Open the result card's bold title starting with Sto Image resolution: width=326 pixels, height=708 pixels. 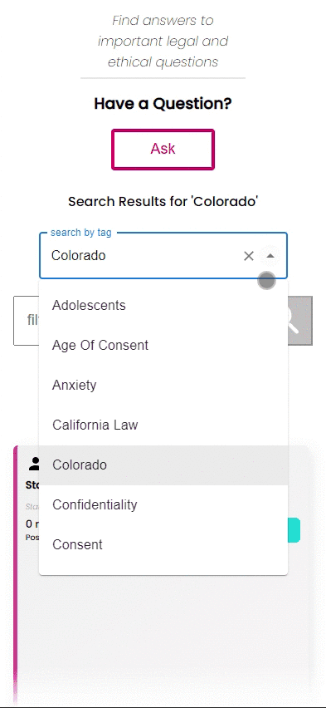pyautogui.click(x=32, y=485)
